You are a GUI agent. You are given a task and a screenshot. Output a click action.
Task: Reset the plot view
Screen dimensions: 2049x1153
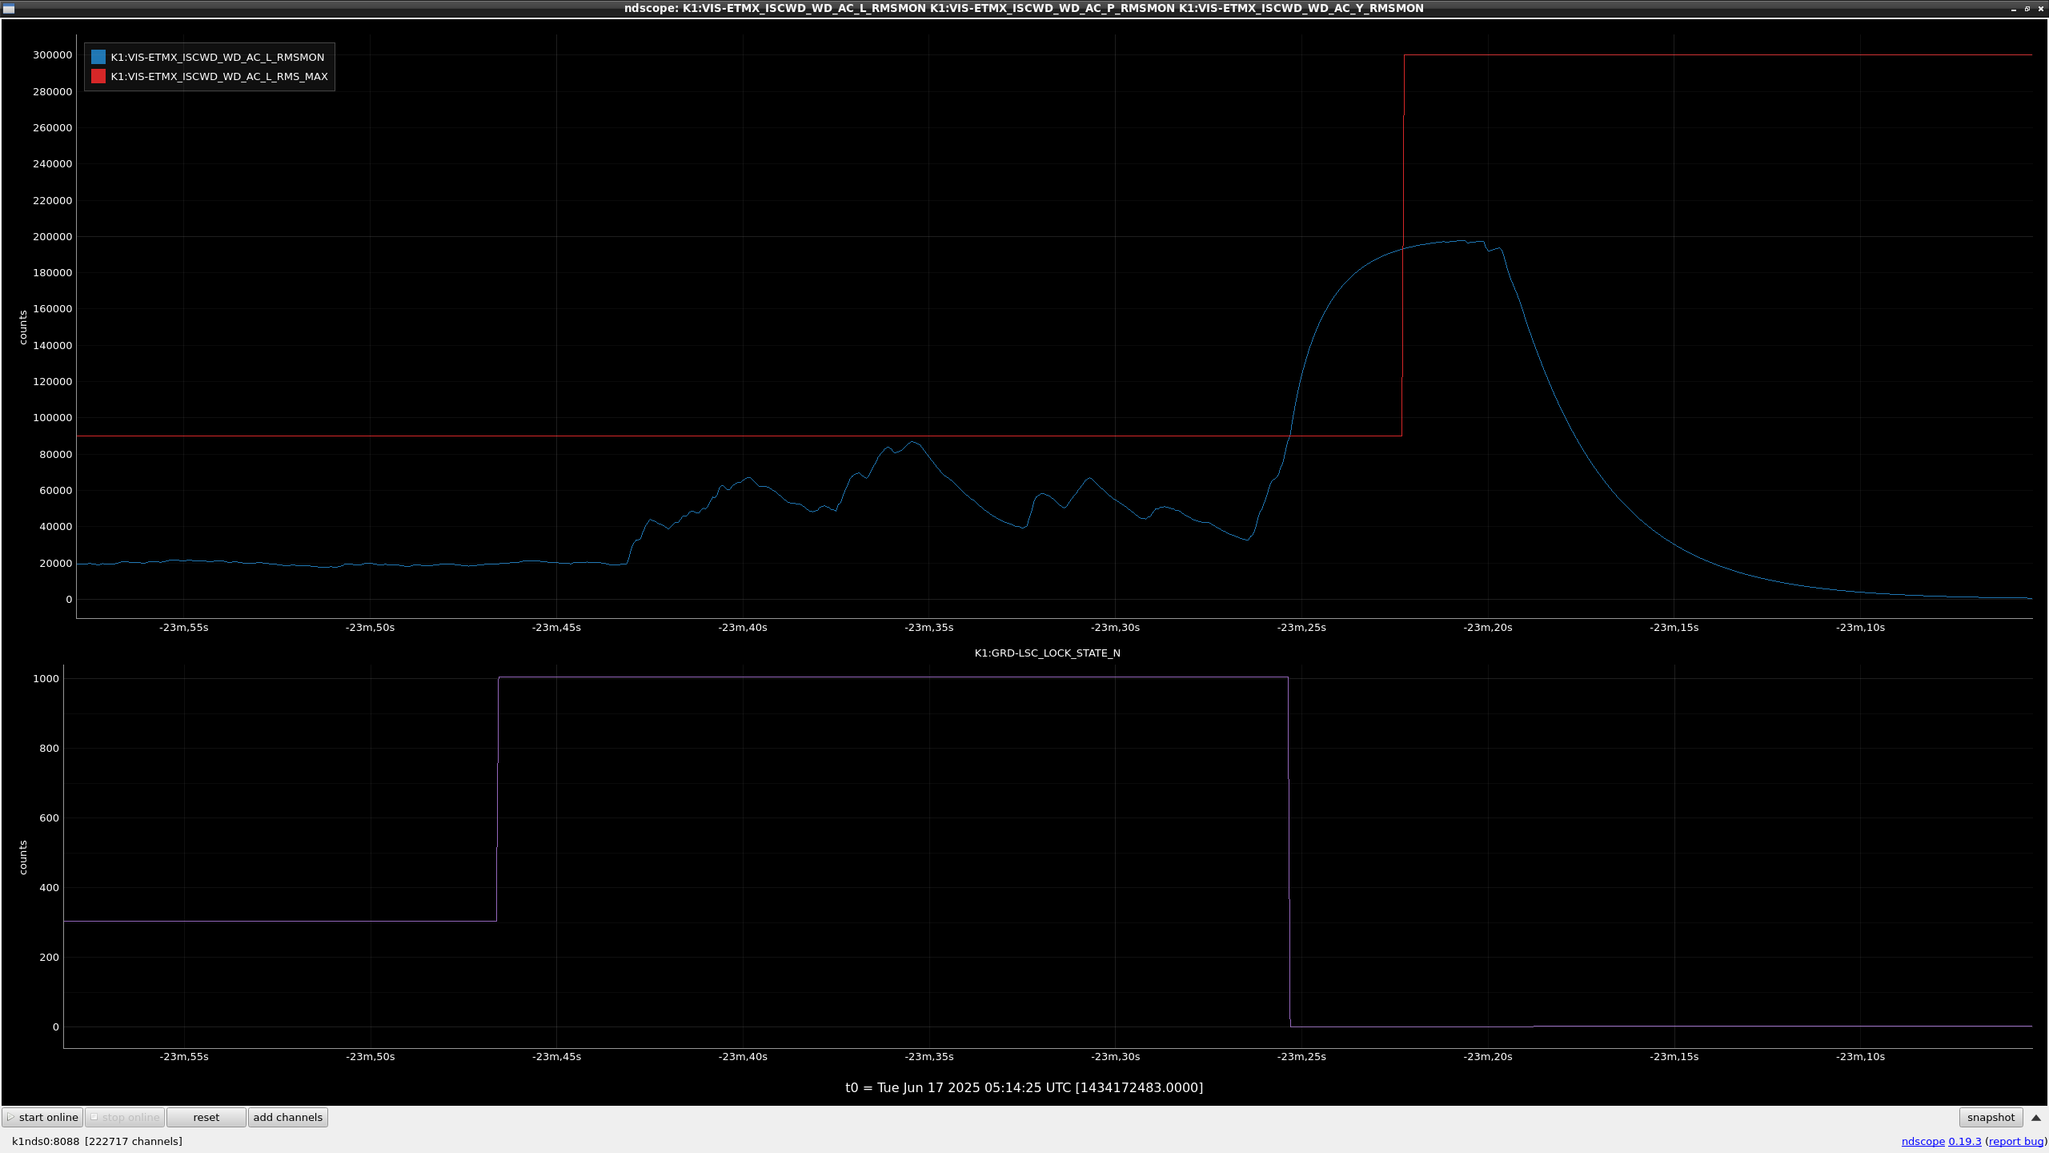point(206,1117)
